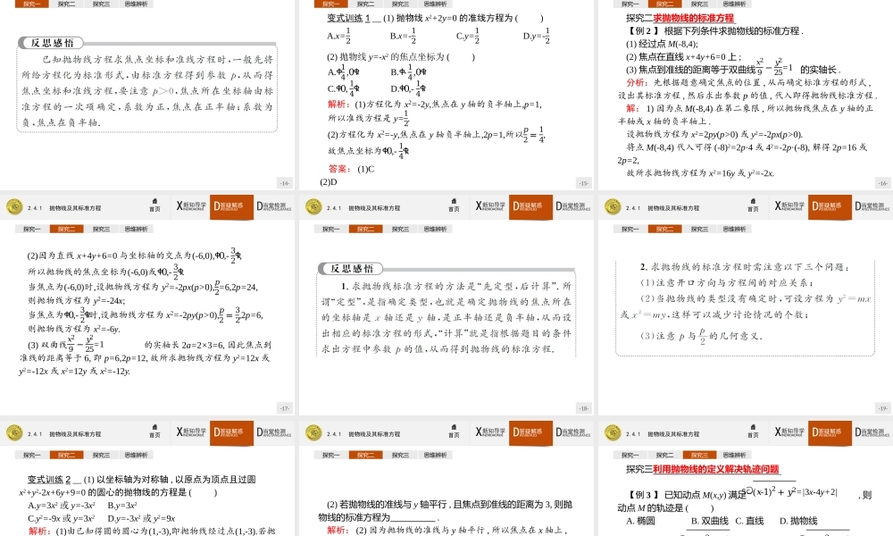Select D答疑解惑 on the 变式训练 2 slide
The height and width of the screenshot is (536, 893).
pos(231,433)
